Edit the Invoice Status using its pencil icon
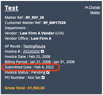 [48, 72]
